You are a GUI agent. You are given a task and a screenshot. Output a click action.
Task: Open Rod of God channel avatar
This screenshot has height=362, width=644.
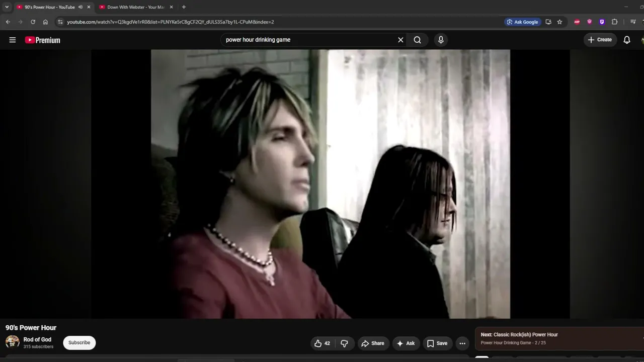pyautogui.click(x=13, y=342)
